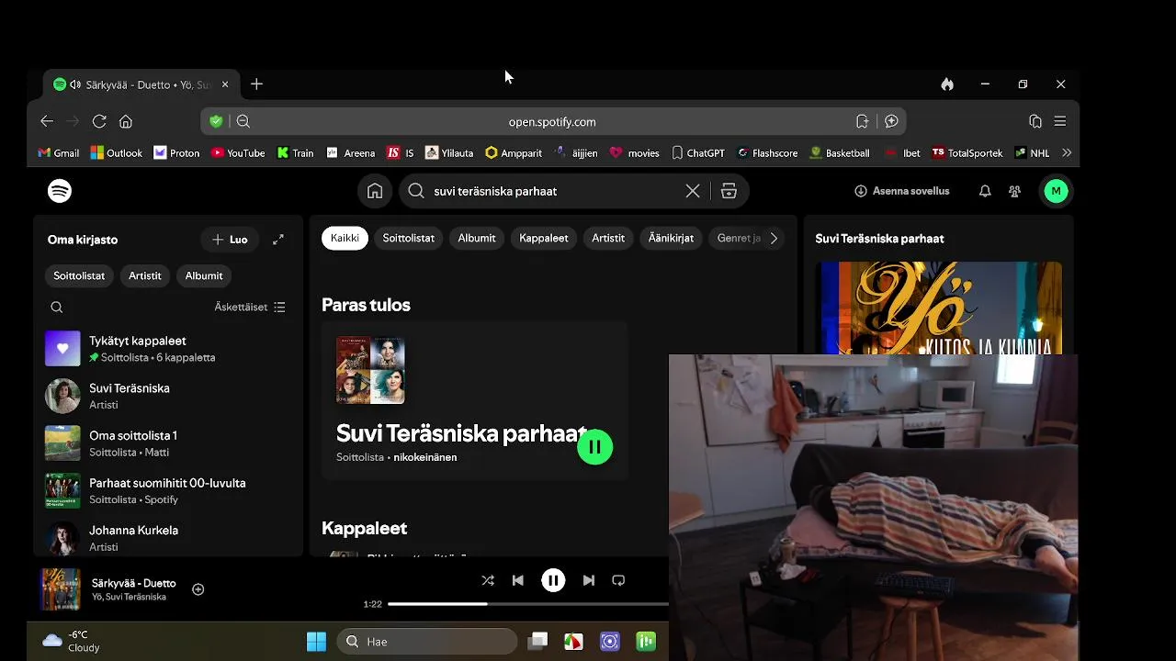Open Johanna Kurkela artist in library
This screenshot has height=661, width=1176.
168,538
